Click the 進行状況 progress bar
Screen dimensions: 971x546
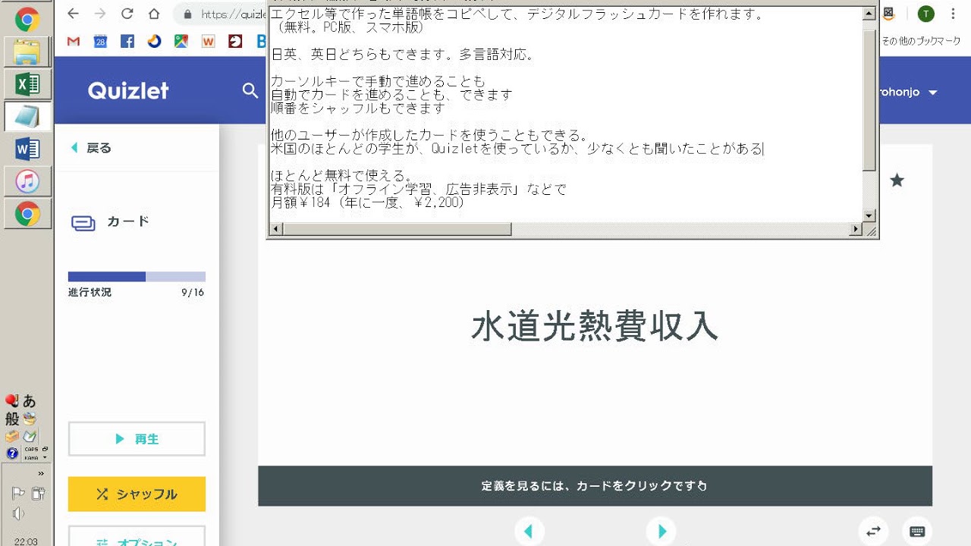click(137, 277)
